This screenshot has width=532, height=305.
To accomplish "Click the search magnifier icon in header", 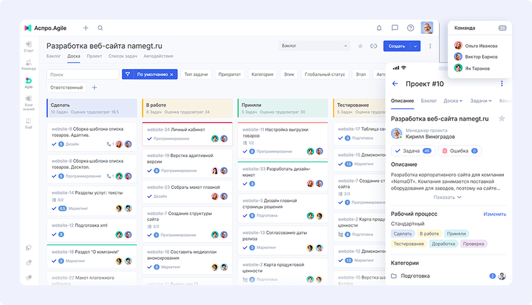I will (100, 28).
